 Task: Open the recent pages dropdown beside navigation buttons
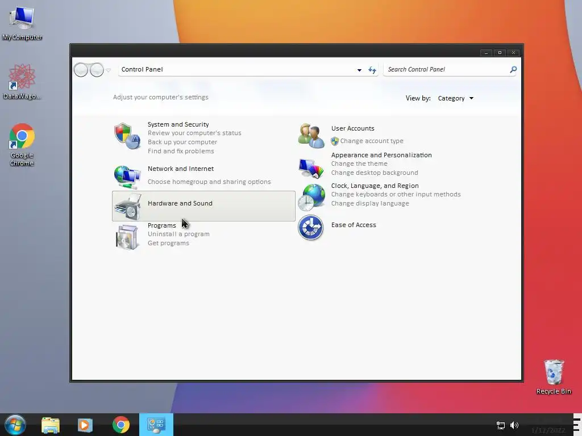tap(109, 70)
